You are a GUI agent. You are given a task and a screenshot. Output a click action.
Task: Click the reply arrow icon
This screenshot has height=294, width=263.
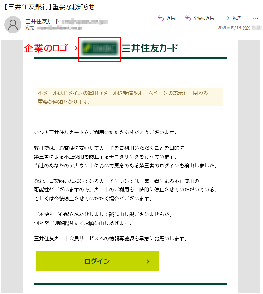161,18
